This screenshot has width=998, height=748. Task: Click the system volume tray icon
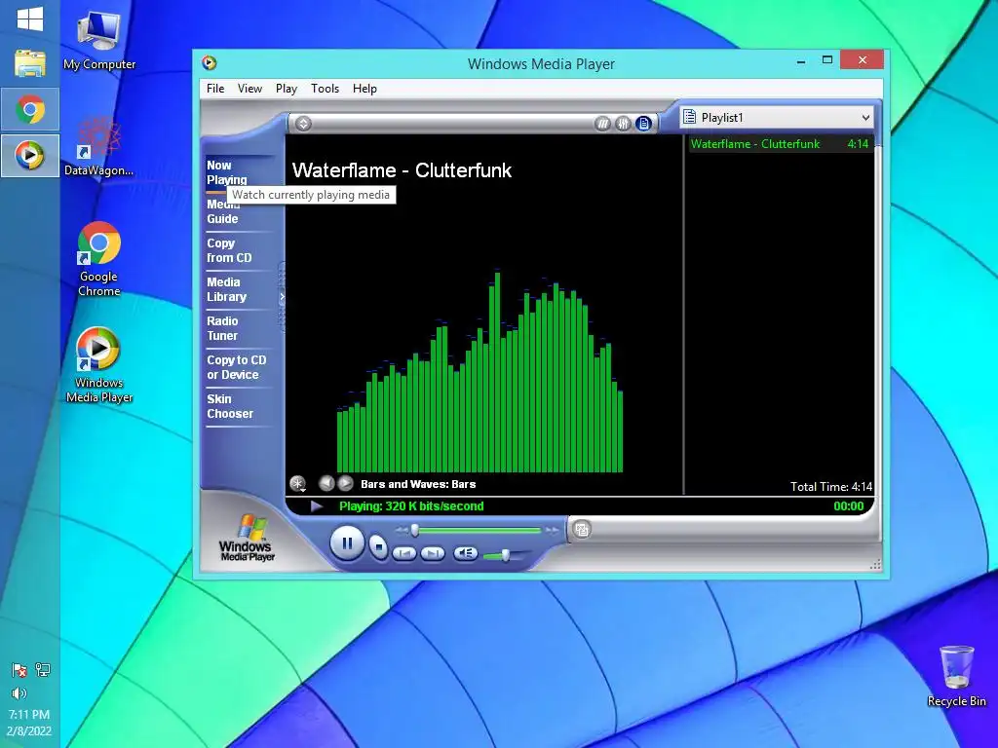tap(19, 693)
